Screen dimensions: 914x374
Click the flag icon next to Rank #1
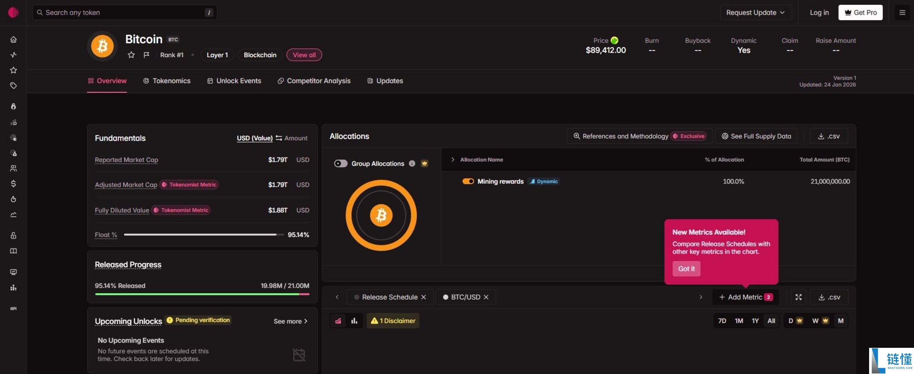[146, 55]
